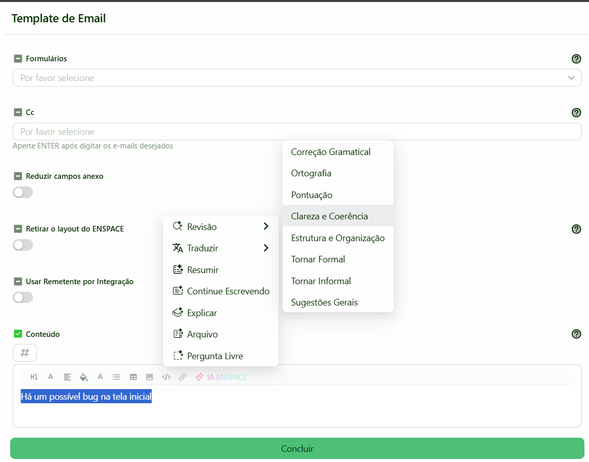Click the insert image icon
589x462 pixels.
[150, 377]
